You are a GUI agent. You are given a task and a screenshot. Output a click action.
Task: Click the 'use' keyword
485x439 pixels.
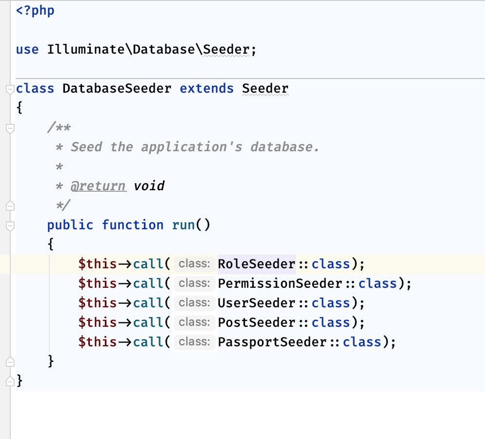[27, 50]
